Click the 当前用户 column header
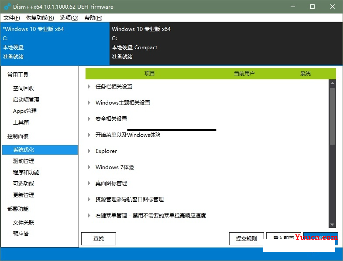 (244, 73)
